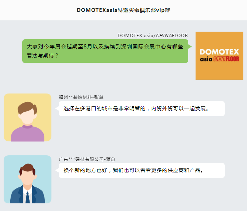Click 看法与期待？ line in green bubble
The height and width of the screenshot is (211, 247).
click(x=43, y=56)
